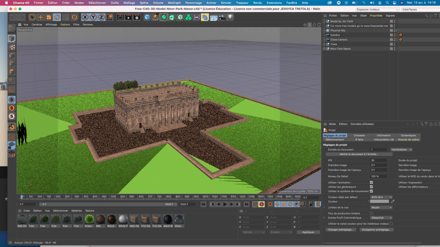Uncheck Utiliser les générateurs checkbox
Screen dimensions: 440x247
[371, 187]
